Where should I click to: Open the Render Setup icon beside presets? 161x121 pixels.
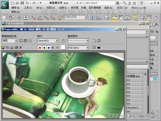[x=94, y=41]
